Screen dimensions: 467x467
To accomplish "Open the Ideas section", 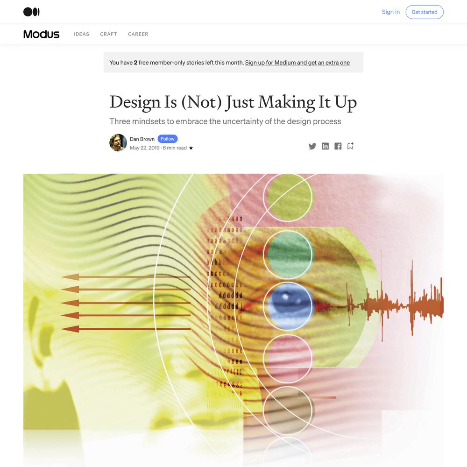I will [81, 34].
